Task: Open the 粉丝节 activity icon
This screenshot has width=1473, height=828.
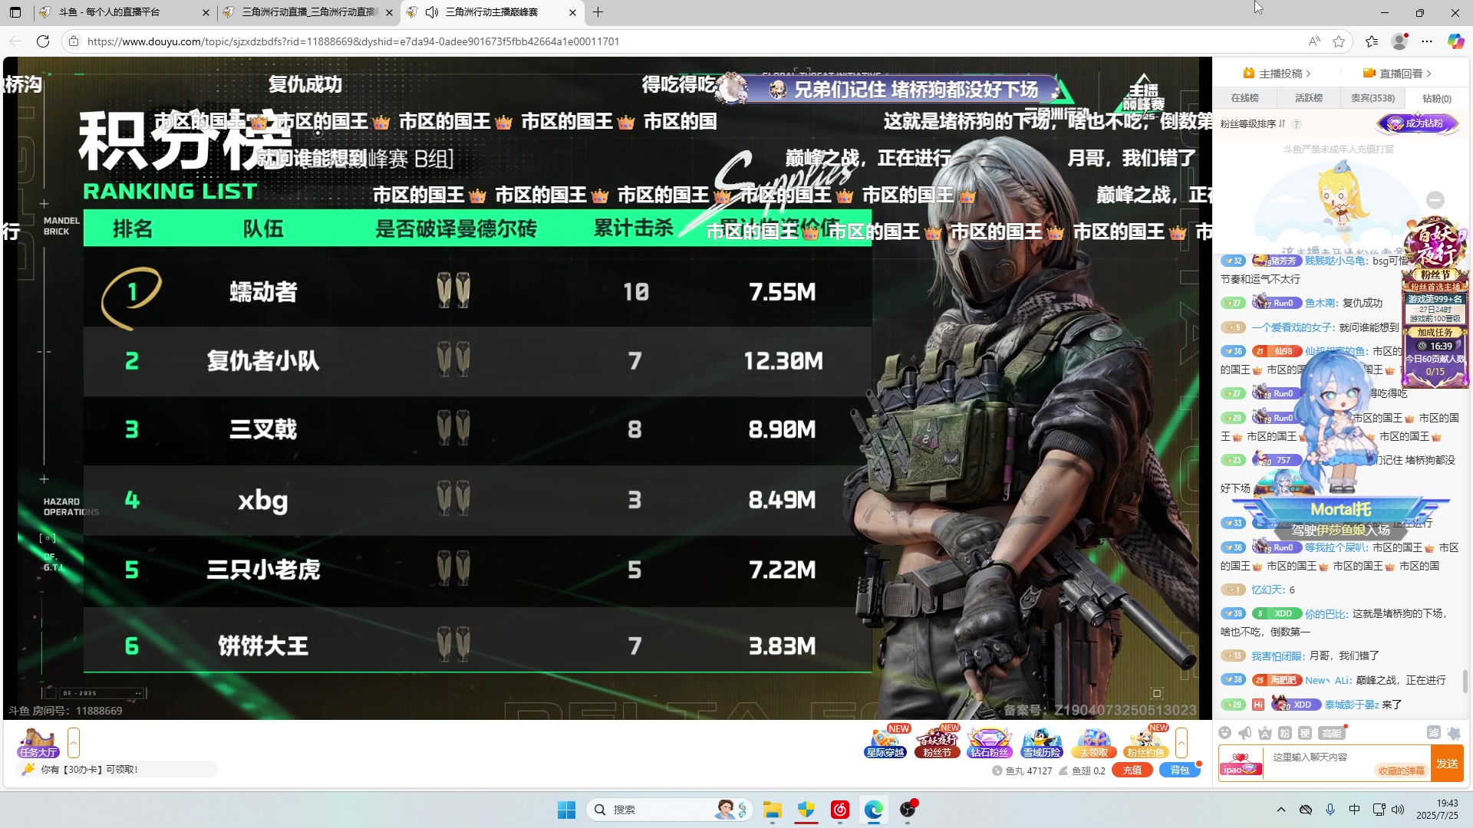Action: pos(937,741)
